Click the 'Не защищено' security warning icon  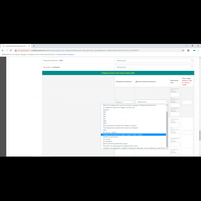tap(16, 50)
